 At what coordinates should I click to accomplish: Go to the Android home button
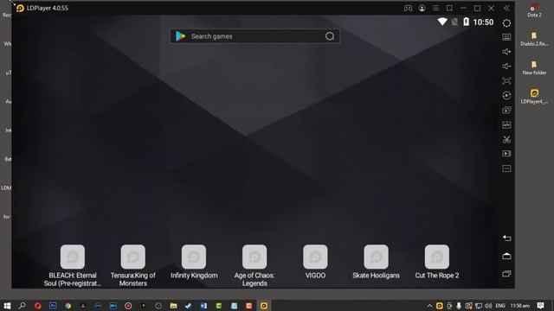click(506, 256)
